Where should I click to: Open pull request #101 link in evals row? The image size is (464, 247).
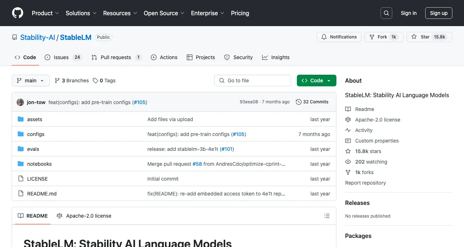[x=227, y=149]
